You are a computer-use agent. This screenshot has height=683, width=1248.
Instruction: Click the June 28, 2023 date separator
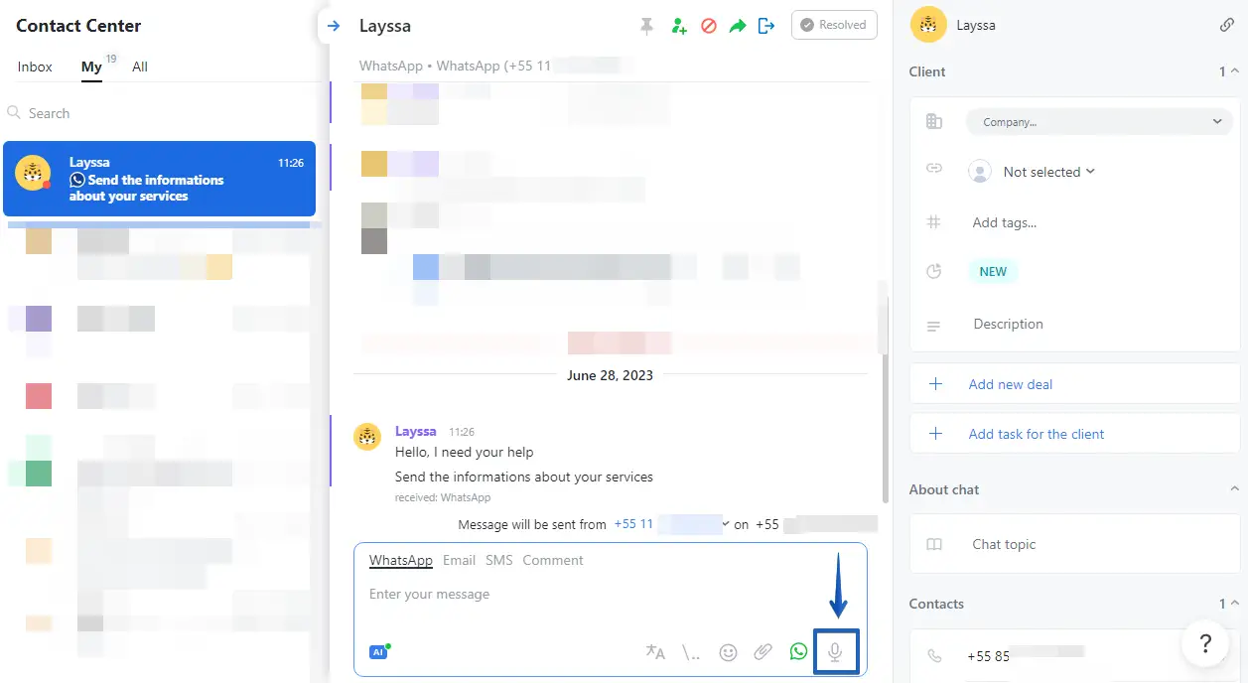click(x=610, y=375)
